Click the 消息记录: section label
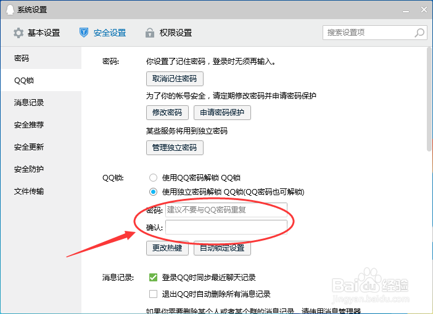 click(x=118, y=277)
